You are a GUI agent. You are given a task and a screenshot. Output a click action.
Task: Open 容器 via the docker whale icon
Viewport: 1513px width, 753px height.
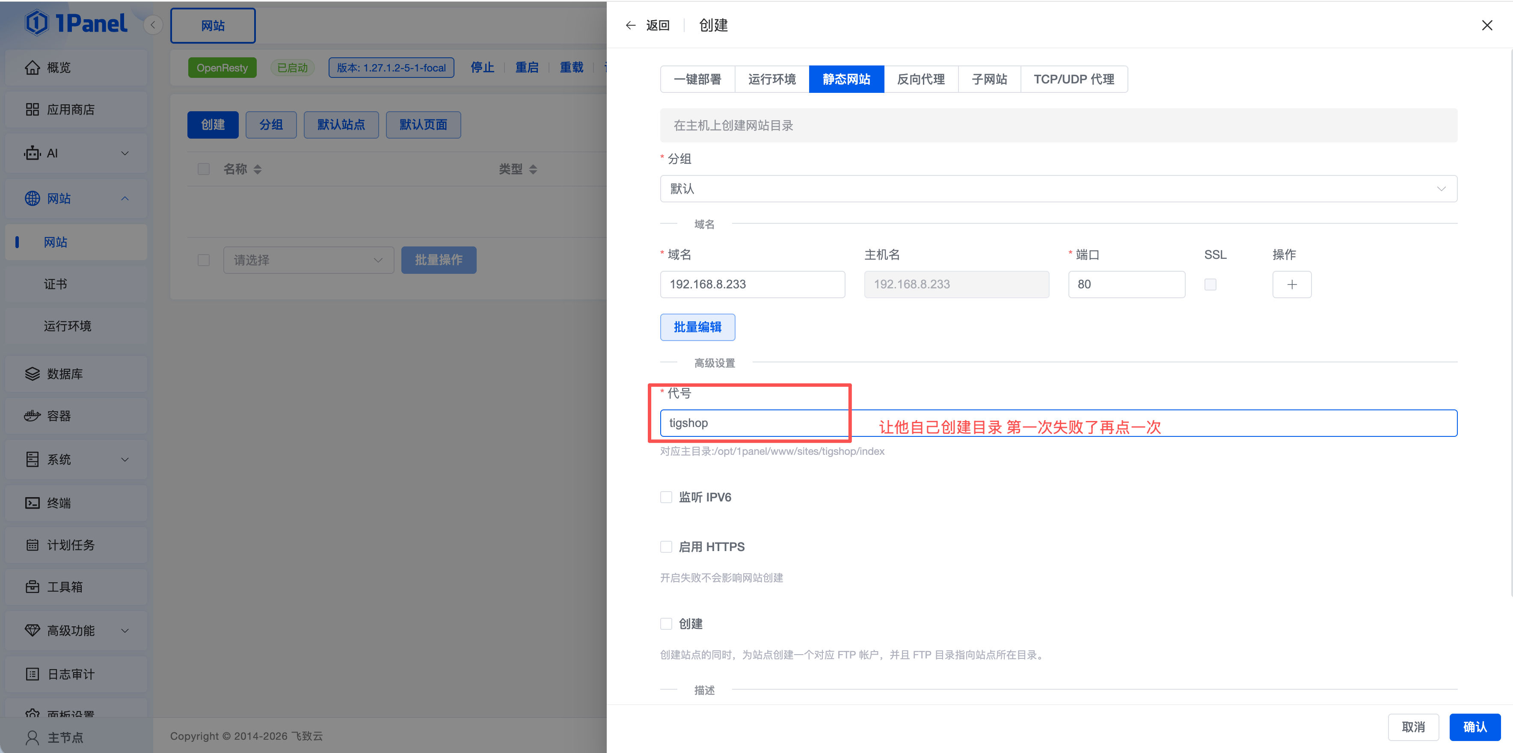(x=32, y=416)
